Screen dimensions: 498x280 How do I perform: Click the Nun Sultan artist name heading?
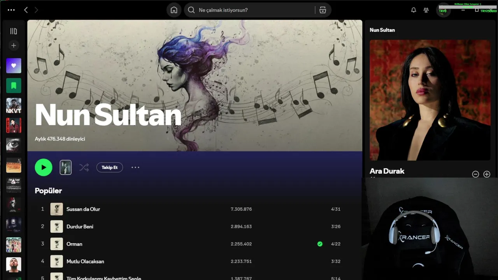point(108,115)
